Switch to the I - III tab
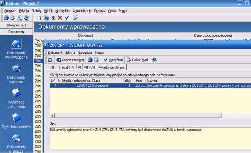This screenshot has width=251, height=153. pos(51,67)
